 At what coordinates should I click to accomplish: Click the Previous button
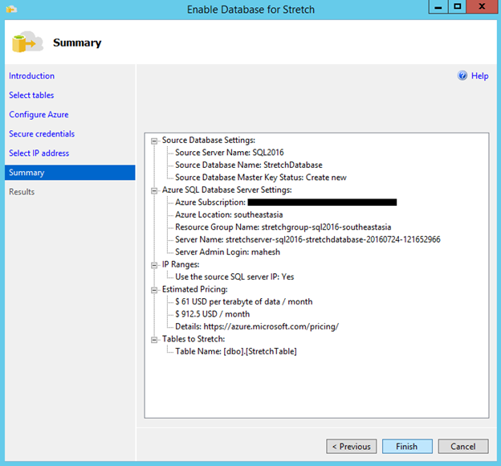[x=352, y=446]
